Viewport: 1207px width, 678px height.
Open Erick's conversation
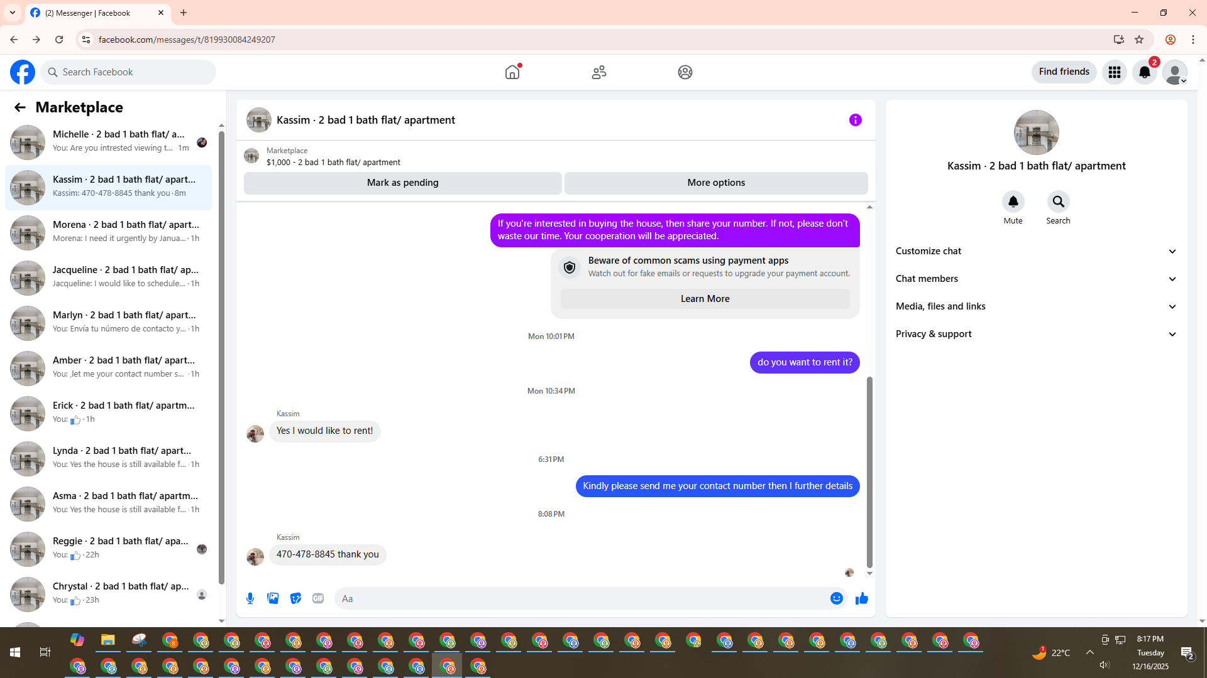(x=108, y=414)
